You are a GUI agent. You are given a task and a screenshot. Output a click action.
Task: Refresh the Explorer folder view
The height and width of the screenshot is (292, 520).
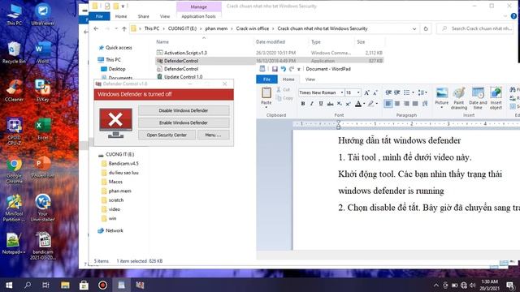pyautogui.click(x=426, y=29)
